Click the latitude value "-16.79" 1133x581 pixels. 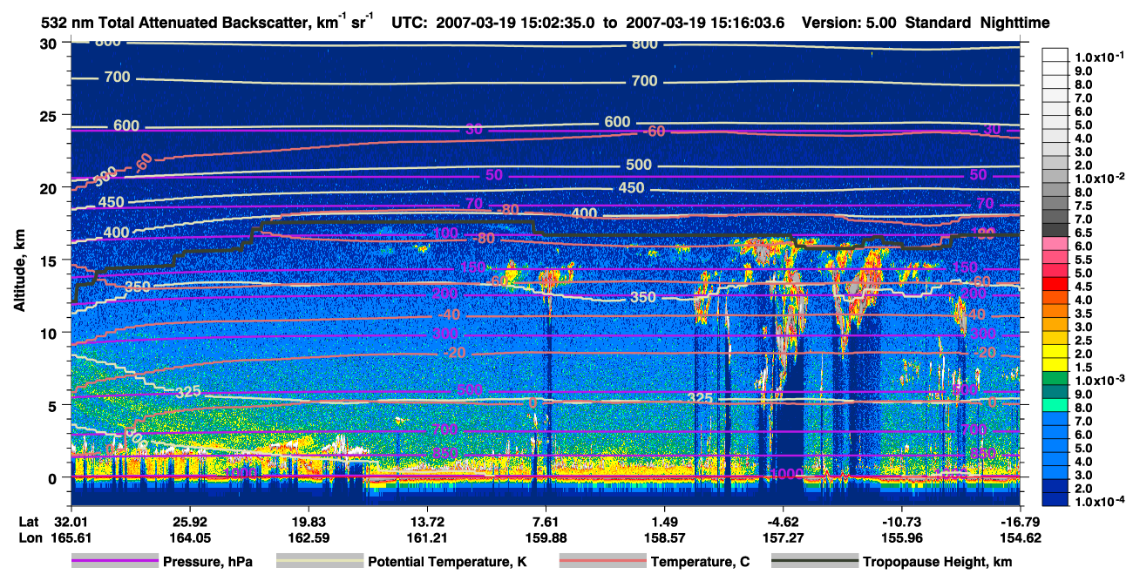click(x=1020, y=521)
